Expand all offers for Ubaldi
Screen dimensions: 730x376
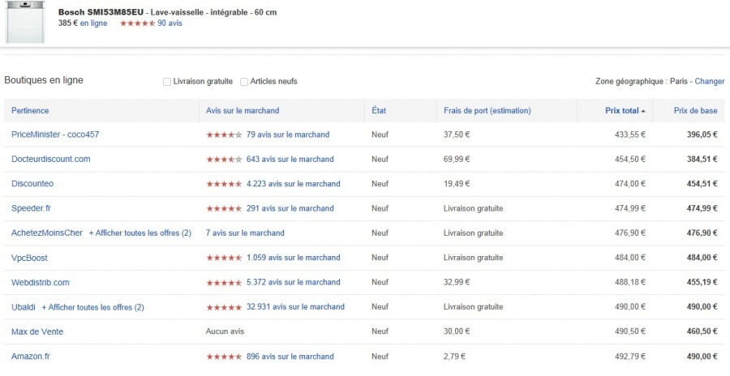coord(92,307)
